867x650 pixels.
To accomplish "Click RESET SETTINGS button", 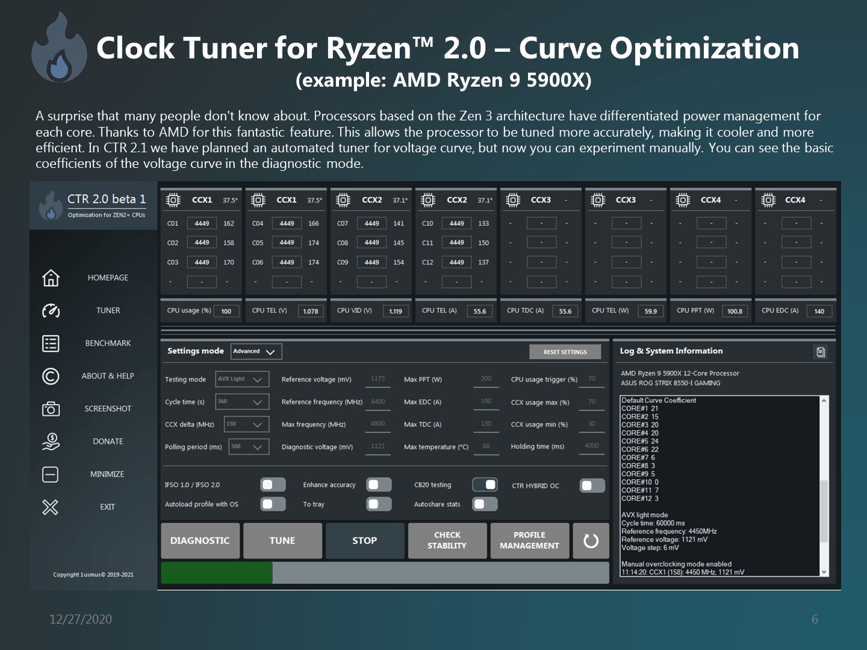I will pos(565,351).
